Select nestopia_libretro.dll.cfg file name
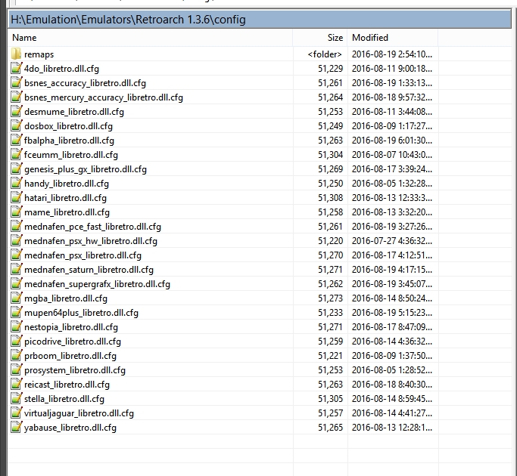Viewport: 517px width, 476px height. (71, 327)
